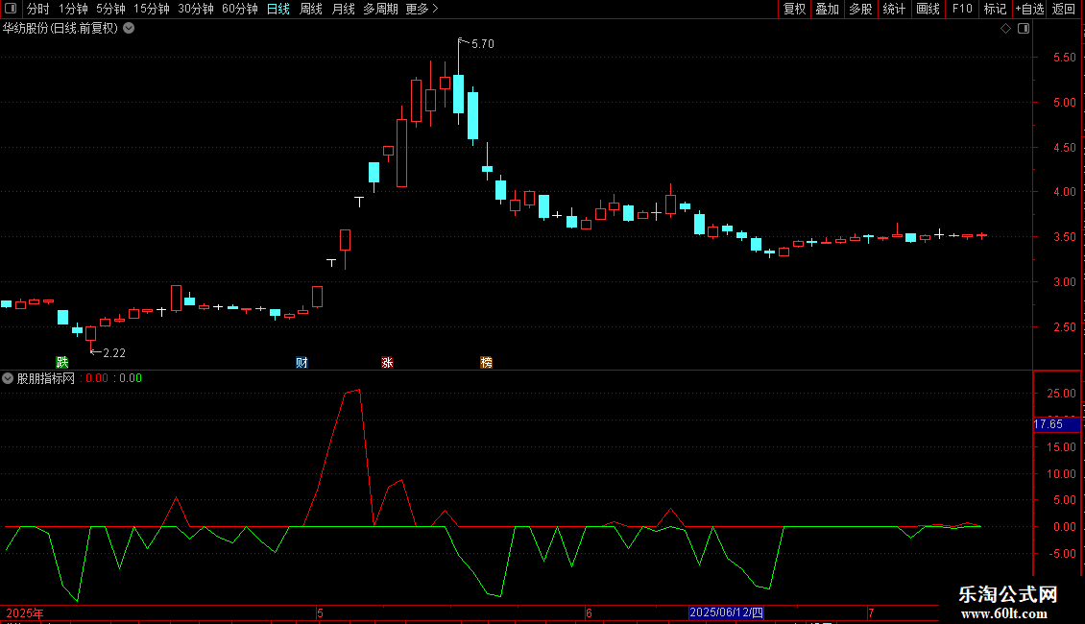Switch to 周线 weekly chart
1085x624 pixels.
(x=311, y=9)
